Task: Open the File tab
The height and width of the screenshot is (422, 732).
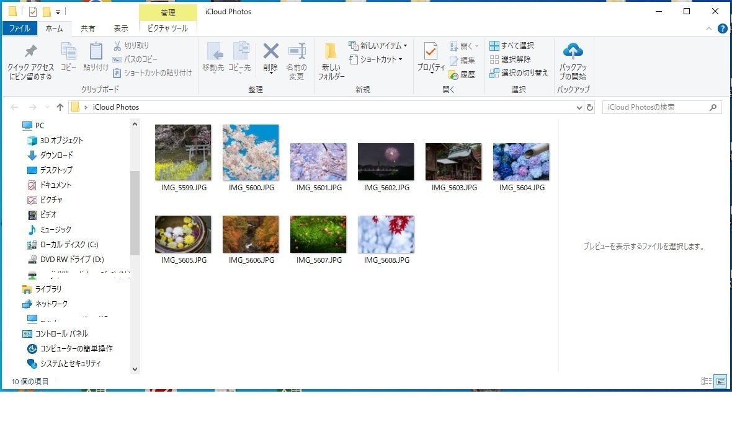Action: coord(20,29)
